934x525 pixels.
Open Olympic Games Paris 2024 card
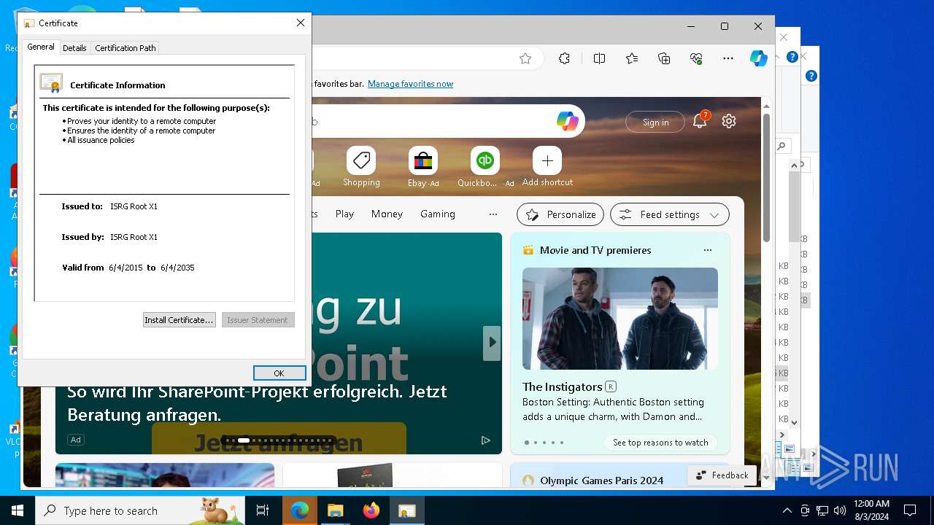point(601,481)
